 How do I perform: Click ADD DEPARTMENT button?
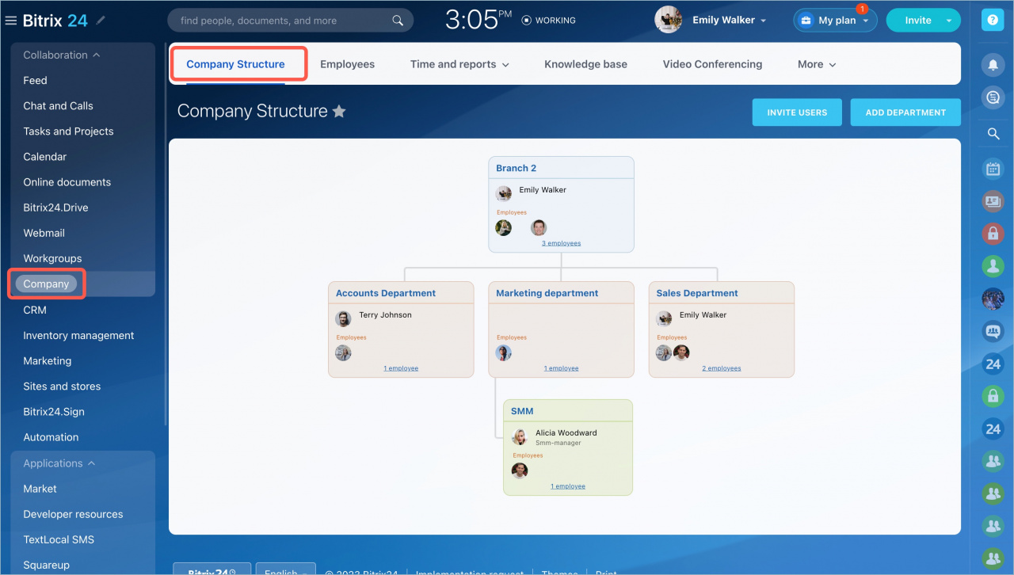(x=905, y=112)
